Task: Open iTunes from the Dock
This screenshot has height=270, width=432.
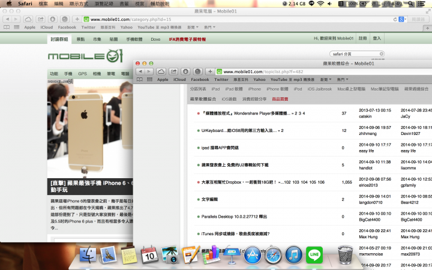Action: tap(293, 255)
